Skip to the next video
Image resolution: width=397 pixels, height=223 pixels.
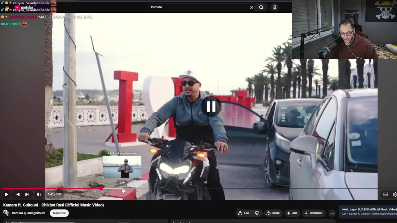click(x=27, y=195)
